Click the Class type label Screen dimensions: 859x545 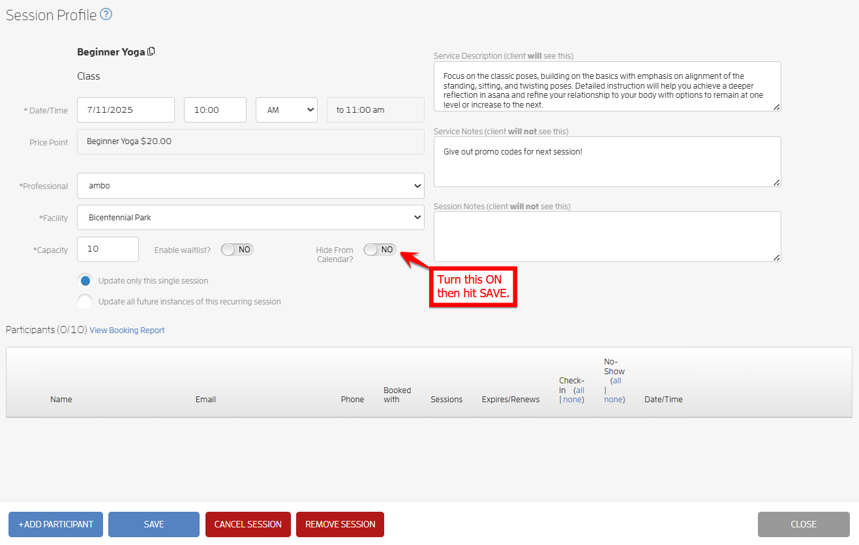pos(89,76)
